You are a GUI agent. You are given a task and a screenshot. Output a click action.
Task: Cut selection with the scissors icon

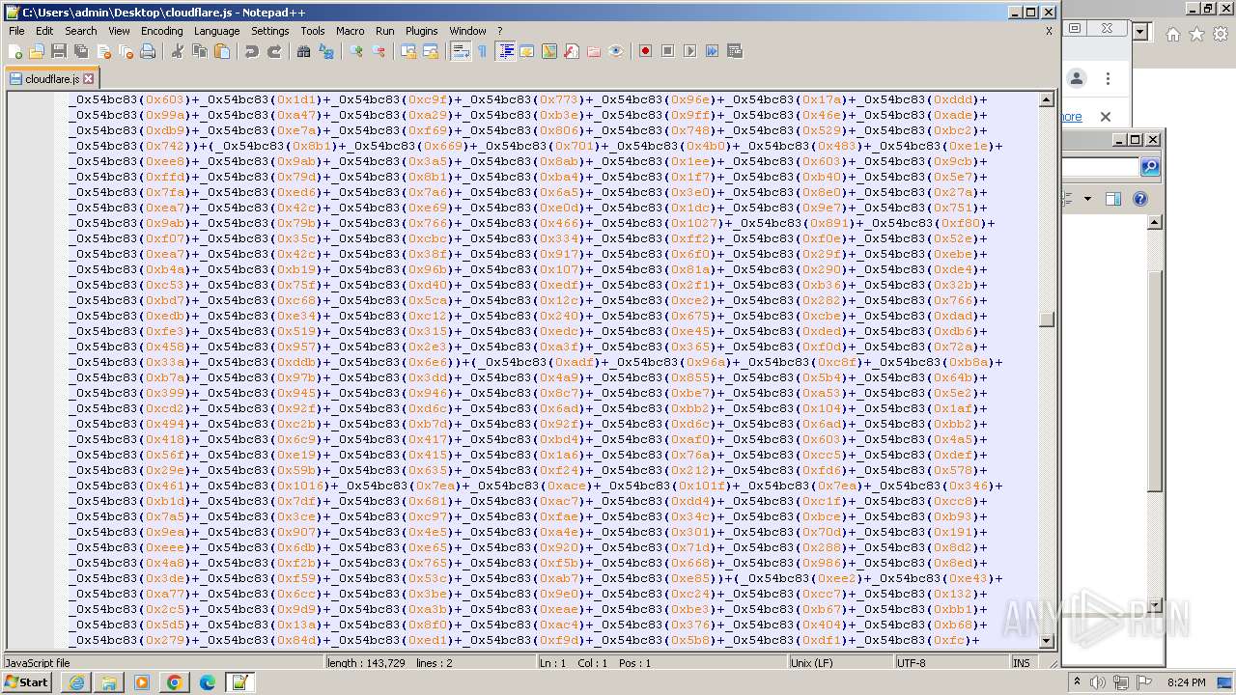pos(178,51)
